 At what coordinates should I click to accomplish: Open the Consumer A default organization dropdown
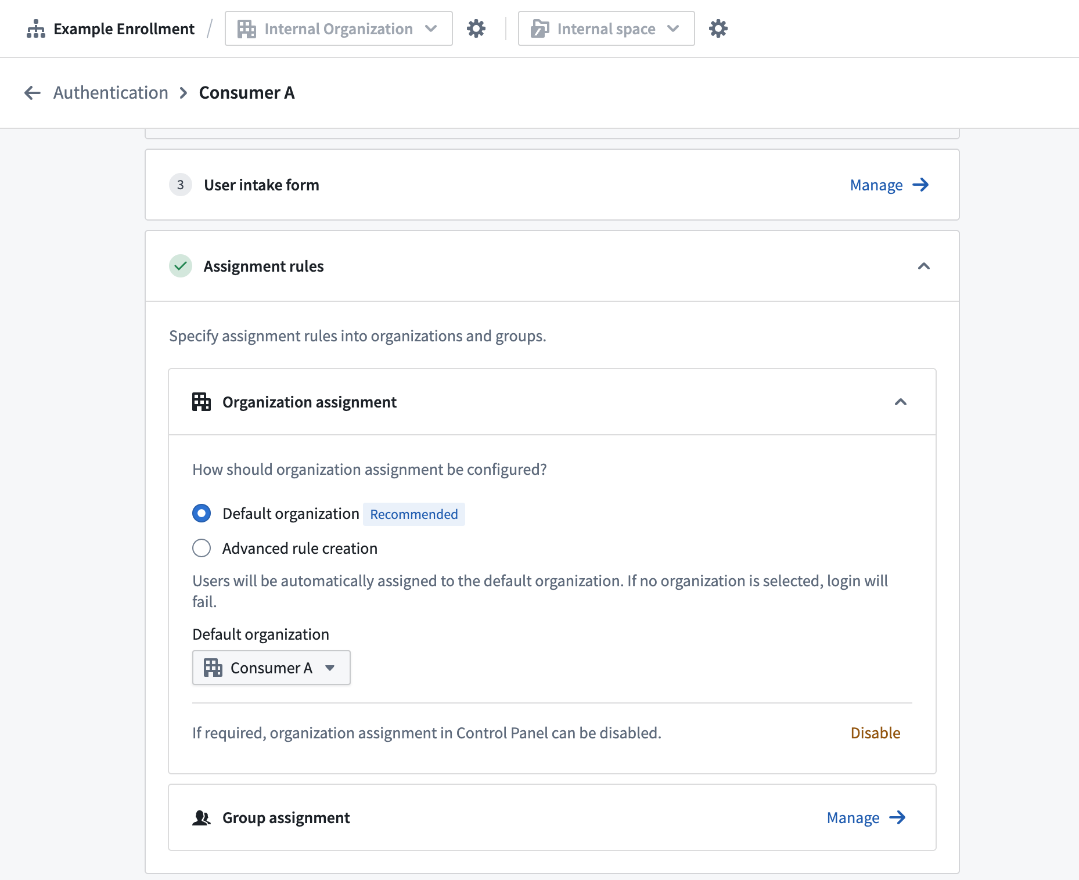(271, 668)
